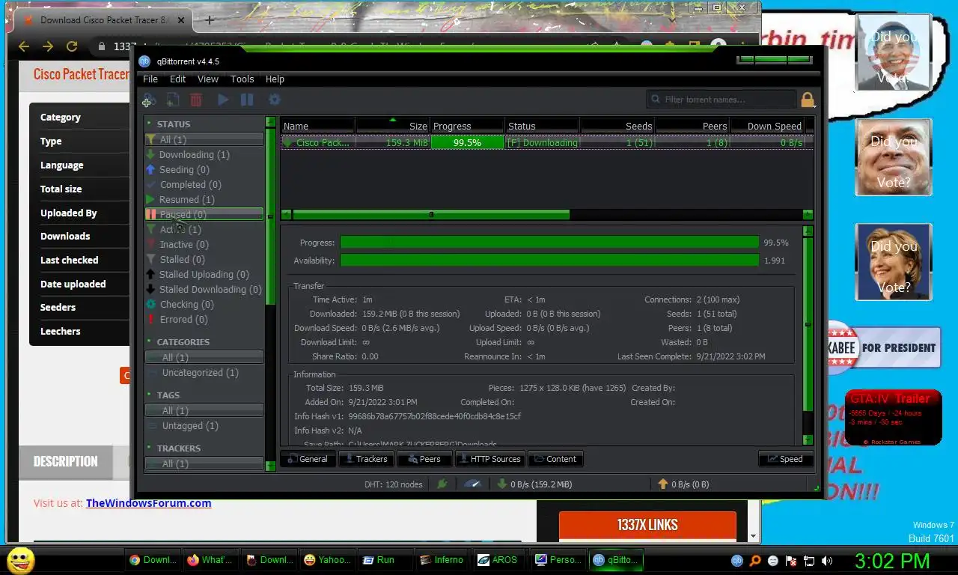
Task: Click the smiley face Start button
Action: click(20, 560)
